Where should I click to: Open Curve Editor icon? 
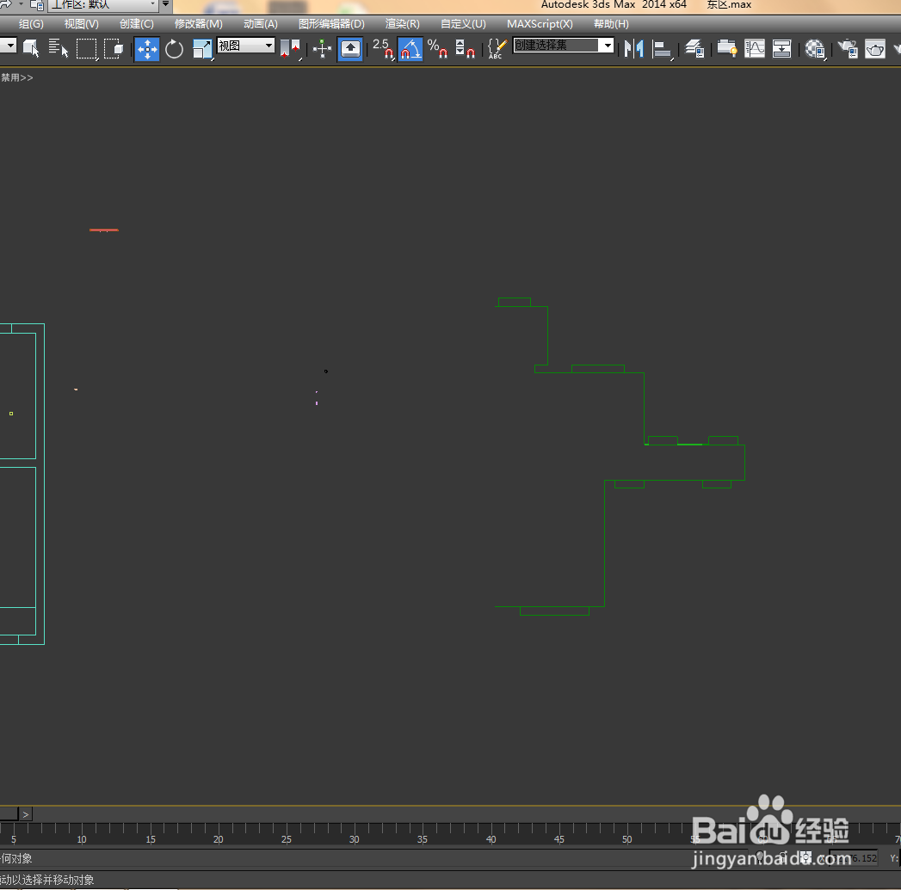tap(755, 49)
